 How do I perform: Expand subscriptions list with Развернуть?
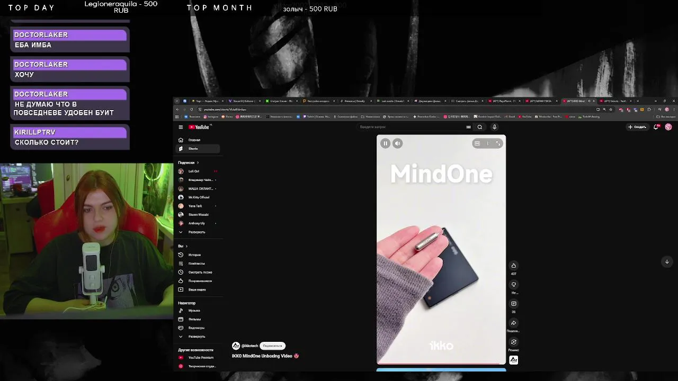197,232
